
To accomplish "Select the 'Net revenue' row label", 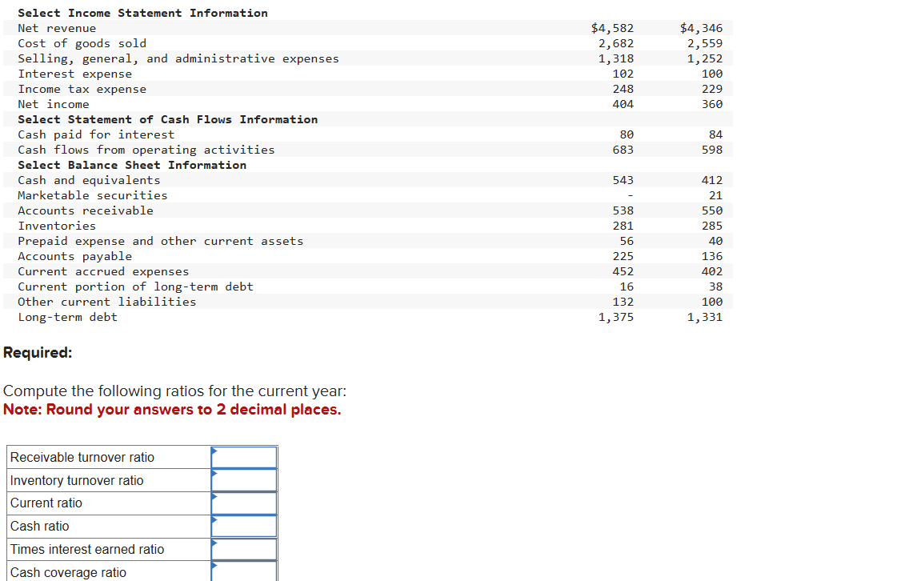I will (57, 28).
